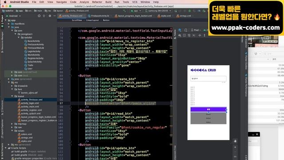Select ScrollView breadcrumb in editor

77,20
